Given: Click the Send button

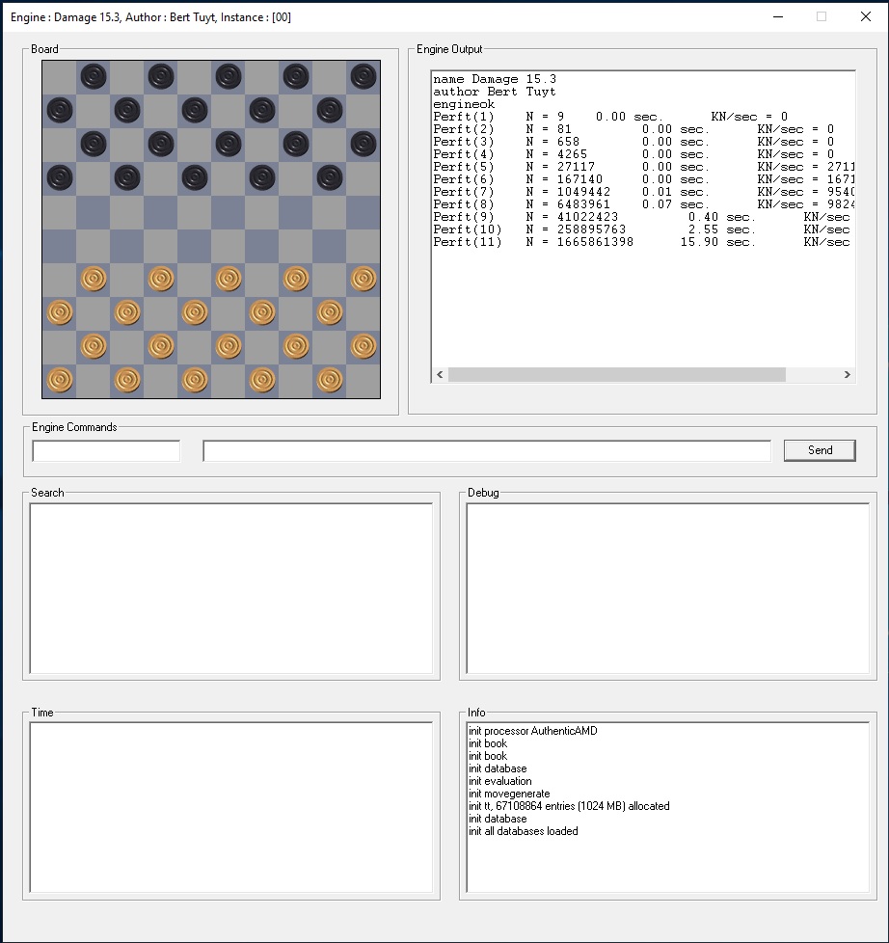Looking at the screenshot, I should pos(819,450).
